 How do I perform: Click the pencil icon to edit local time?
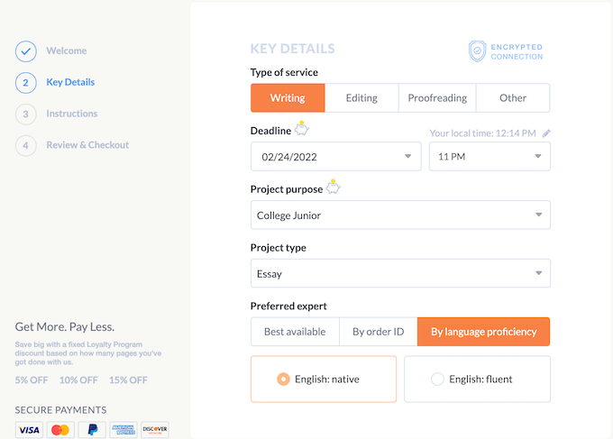click(546, 133)
